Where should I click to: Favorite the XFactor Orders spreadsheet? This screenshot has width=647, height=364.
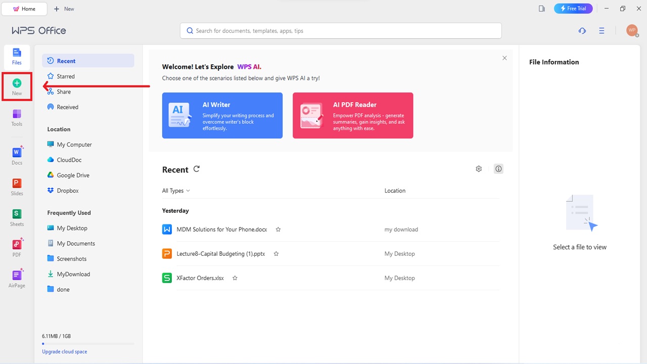point(235,278)
